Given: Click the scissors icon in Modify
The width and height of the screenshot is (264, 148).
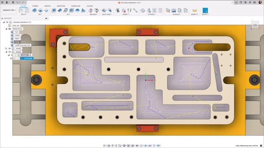Looking at the screenshot, I should pyautogui.click(x=118, y=10).
